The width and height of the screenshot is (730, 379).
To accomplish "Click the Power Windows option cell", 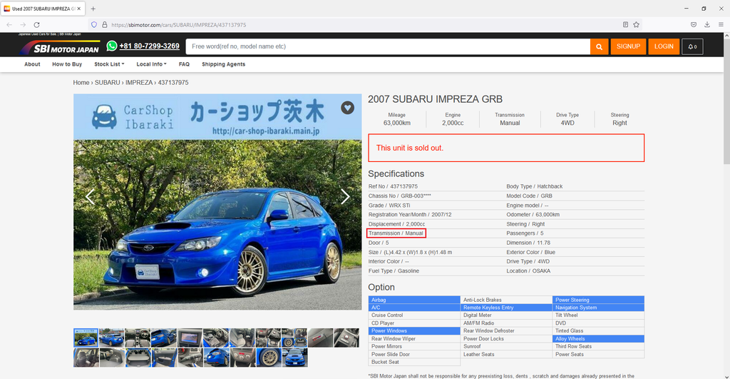I will (414, 331).
